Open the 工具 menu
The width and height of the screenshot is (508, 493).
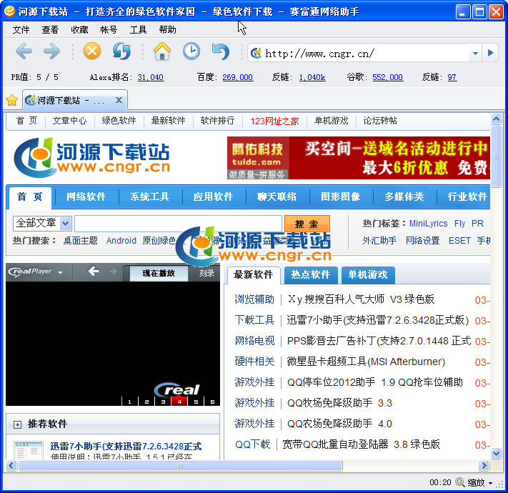point(139,30)
